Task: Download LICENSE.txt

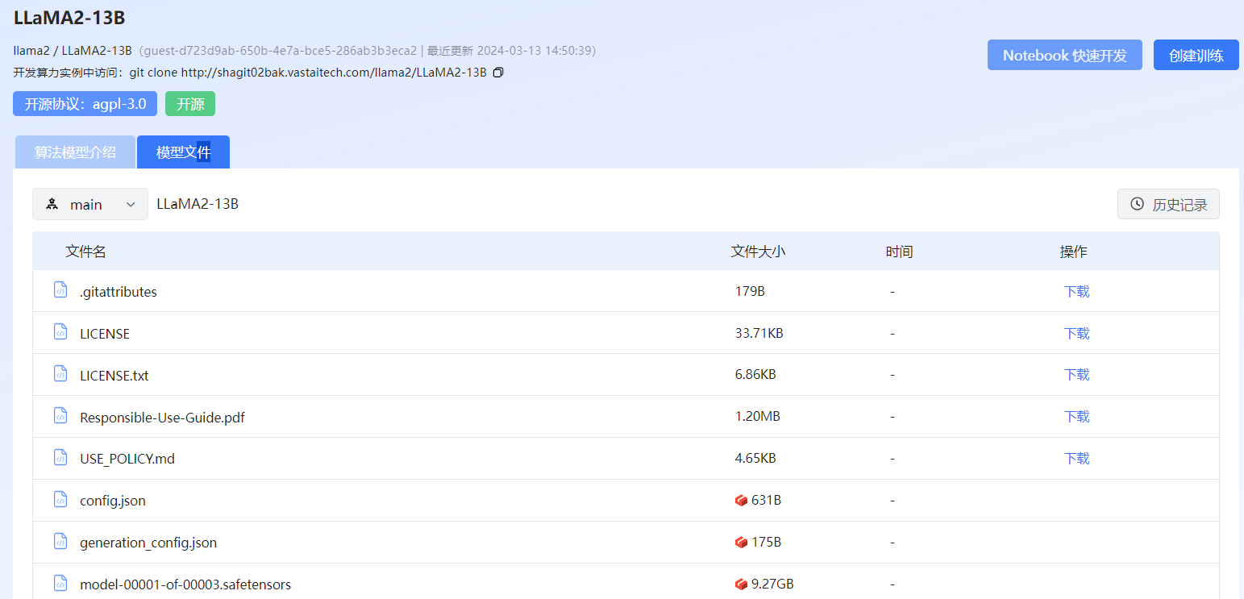Action: click(x=1076, y=375)
